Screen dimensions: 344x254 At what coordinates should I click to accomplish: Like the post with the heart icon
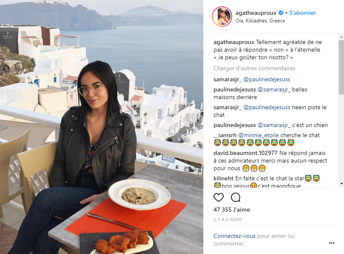coord(219,197)
